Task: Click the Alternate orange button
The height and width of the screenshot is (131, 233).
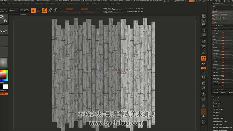Action: pos(4,93)
